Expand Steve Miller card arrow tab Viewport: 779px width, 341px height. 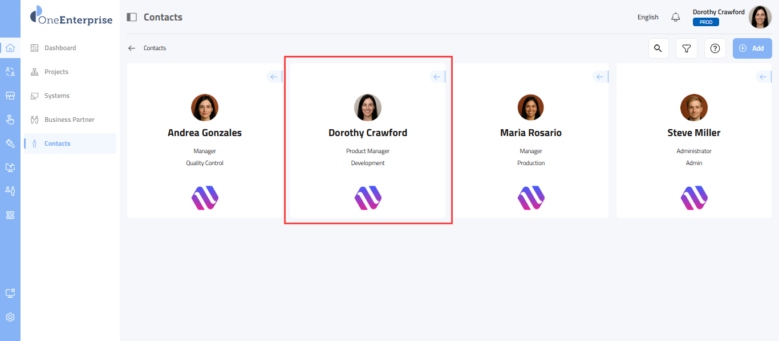[x=764, y=77]
